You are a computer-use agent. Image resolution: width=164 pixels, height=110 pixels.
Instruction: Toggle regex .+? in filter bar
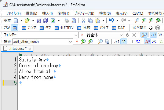click(154, 35)
